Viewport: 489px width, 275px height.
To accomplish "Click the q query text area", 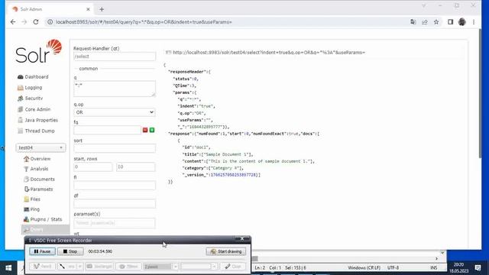I will (115, 89).
